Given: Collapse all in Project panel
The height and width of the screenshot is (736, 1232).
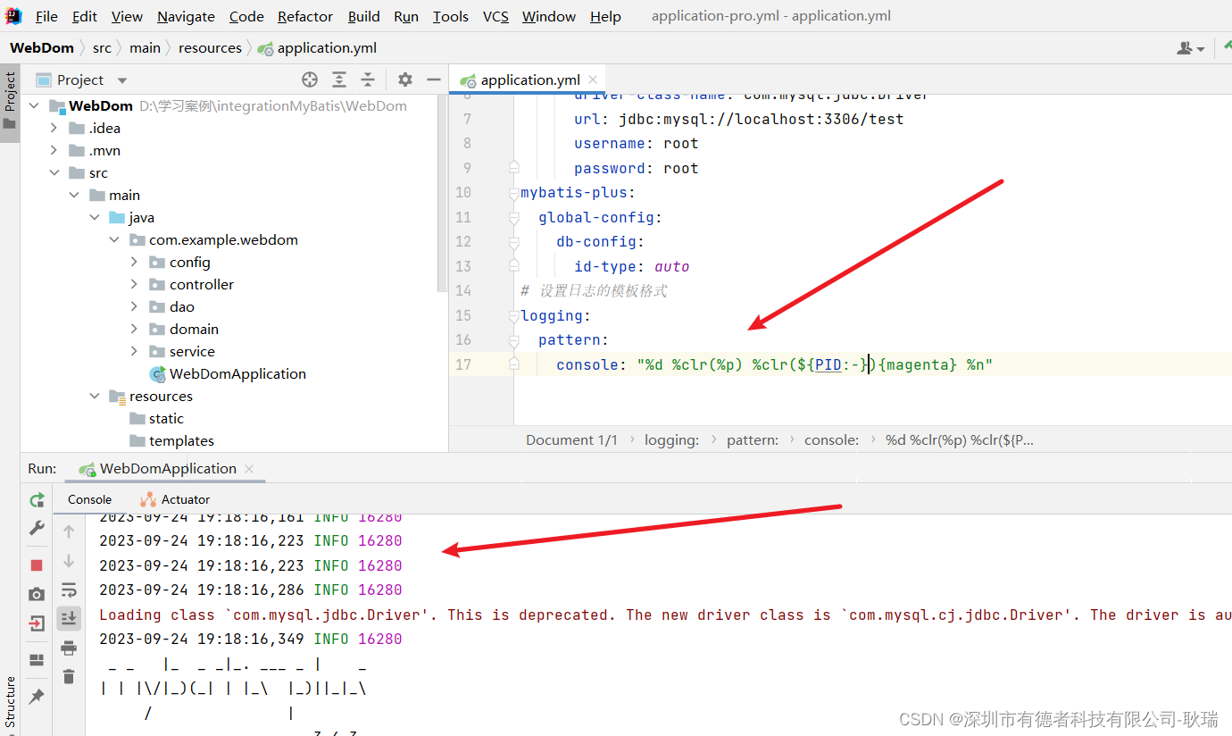Looking at the screenshot, I should (368, 79).
